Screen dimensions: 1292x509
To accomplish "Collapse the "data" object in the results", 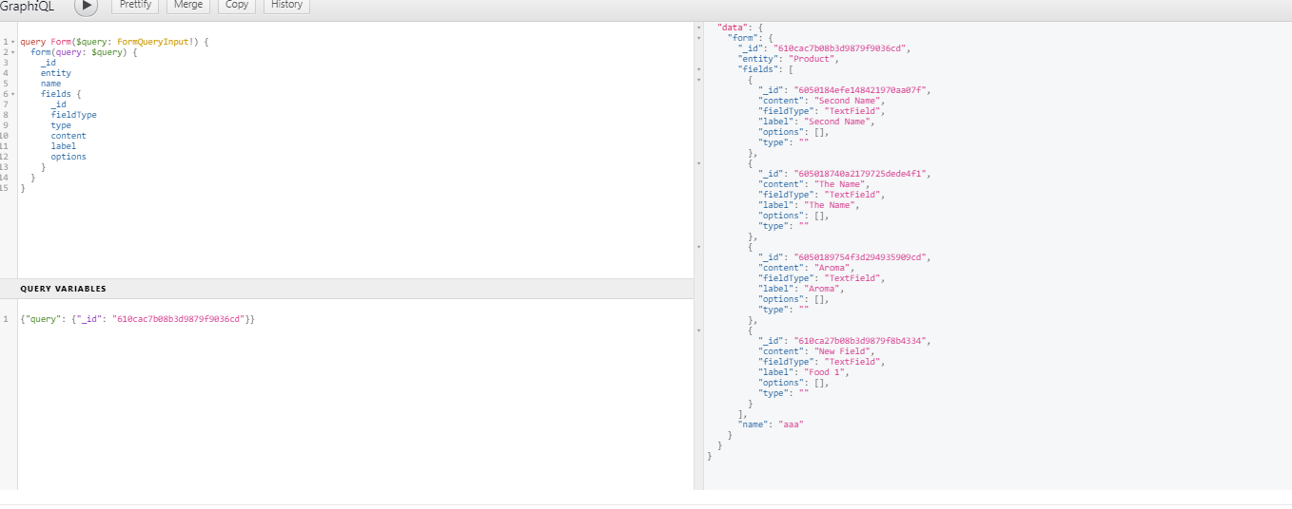I will [699, 28].
